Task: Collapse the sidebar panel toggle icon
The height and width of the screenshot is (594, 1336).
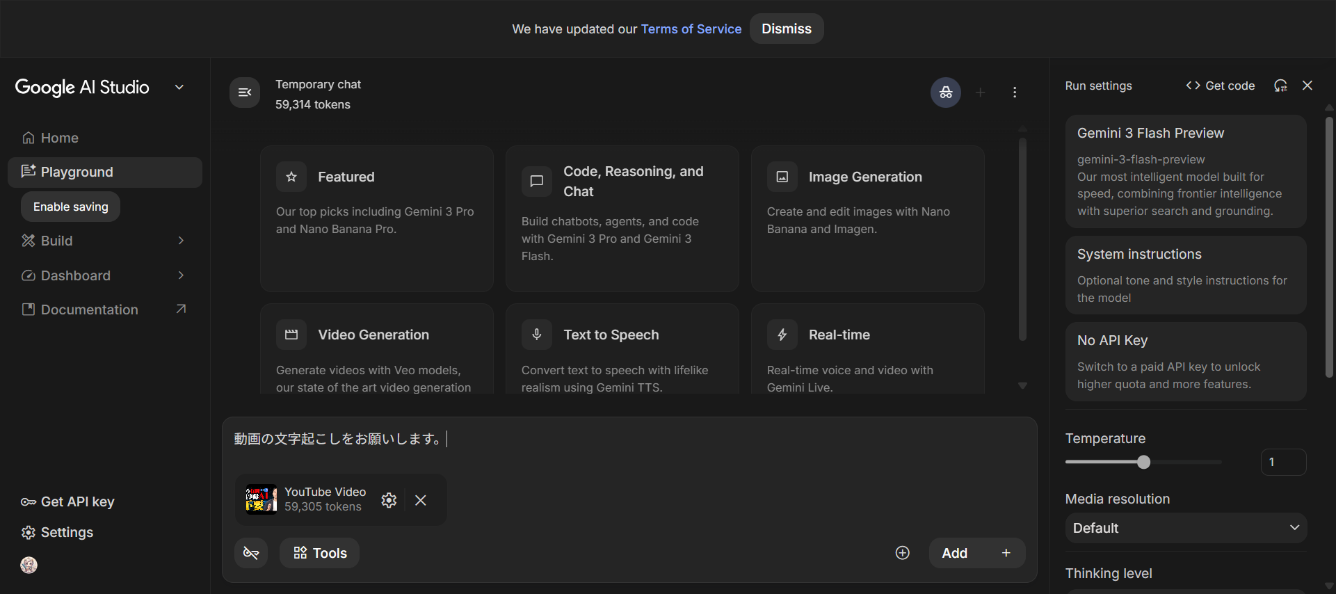Action: (245, 93)
